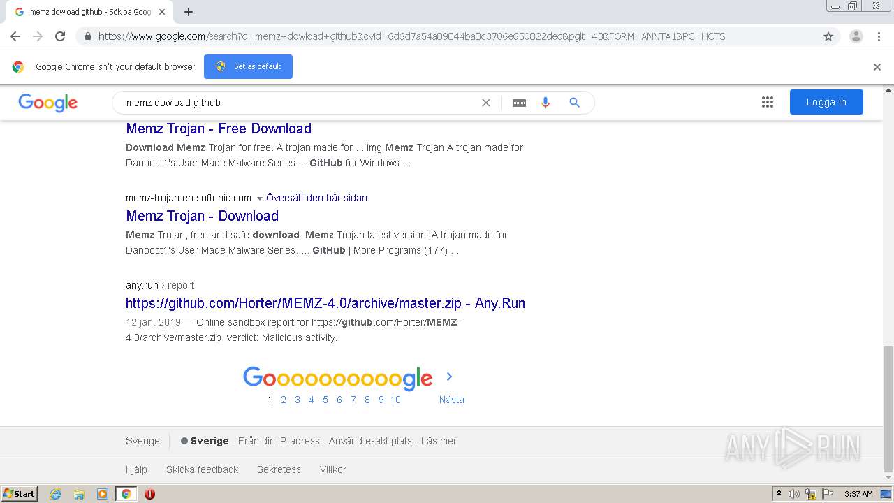The height and width of the screenshot is (503, 894).
Task: Click the 3:37 AM taskbar clock
Action: point(858,494)
